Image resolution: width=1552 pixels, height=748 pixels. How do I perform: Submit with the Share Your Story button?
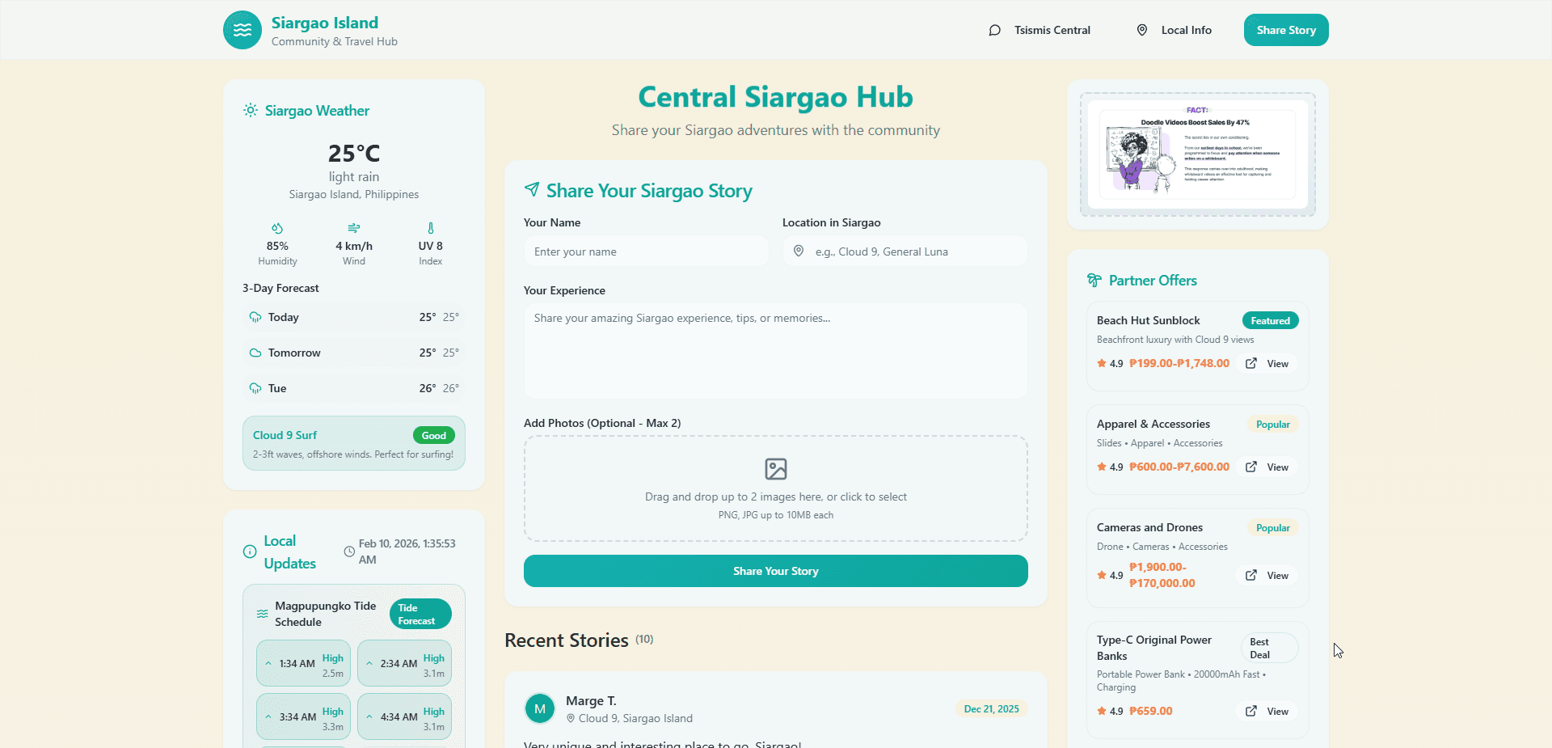775,571
